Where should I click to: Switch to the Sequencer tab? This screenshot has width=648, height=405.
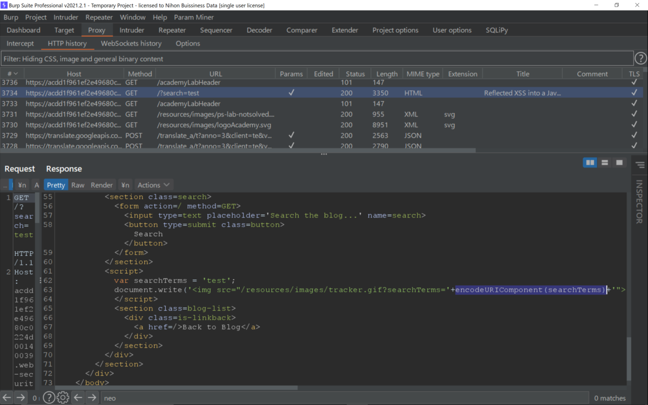click(x=216, y=30)
